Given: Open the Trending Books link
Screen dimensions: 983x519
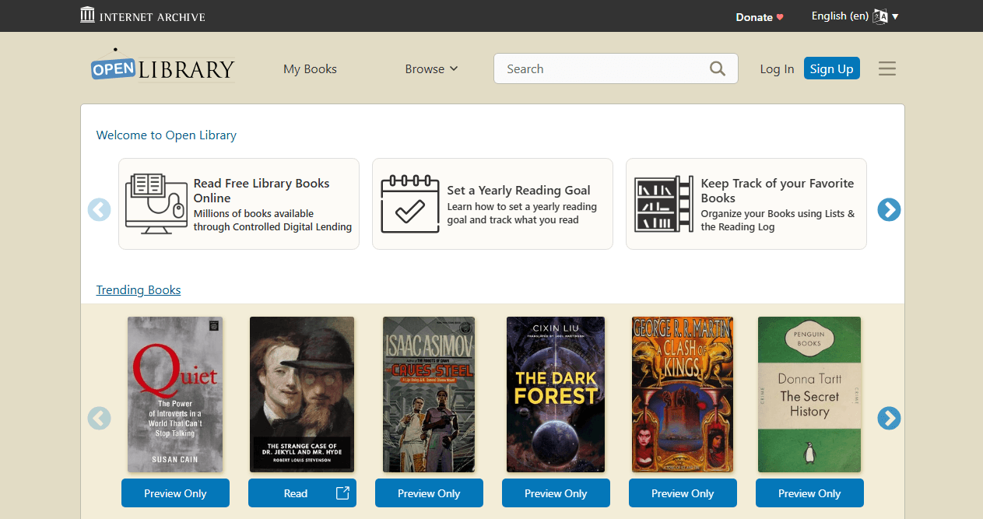Looking at the screenshot, I should click(x=139, y=289).
